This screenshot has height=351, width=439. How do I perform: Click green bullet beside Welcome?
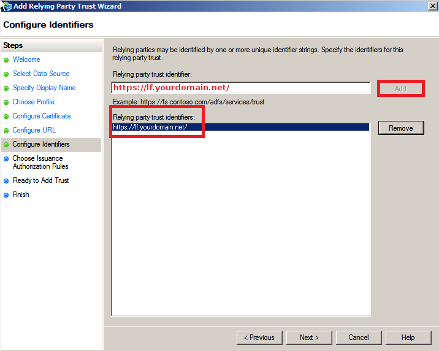pos(6,60)
